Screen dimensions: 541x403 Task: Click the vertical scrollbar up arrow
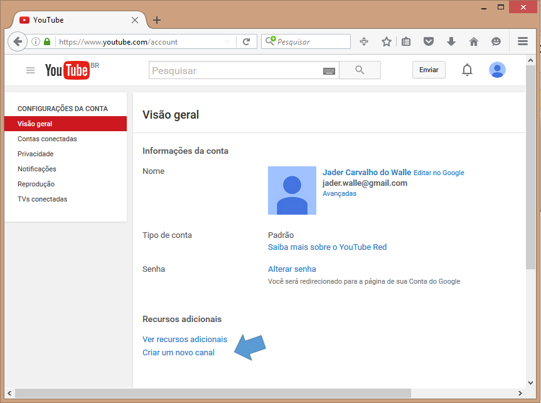tap(531, 60)
